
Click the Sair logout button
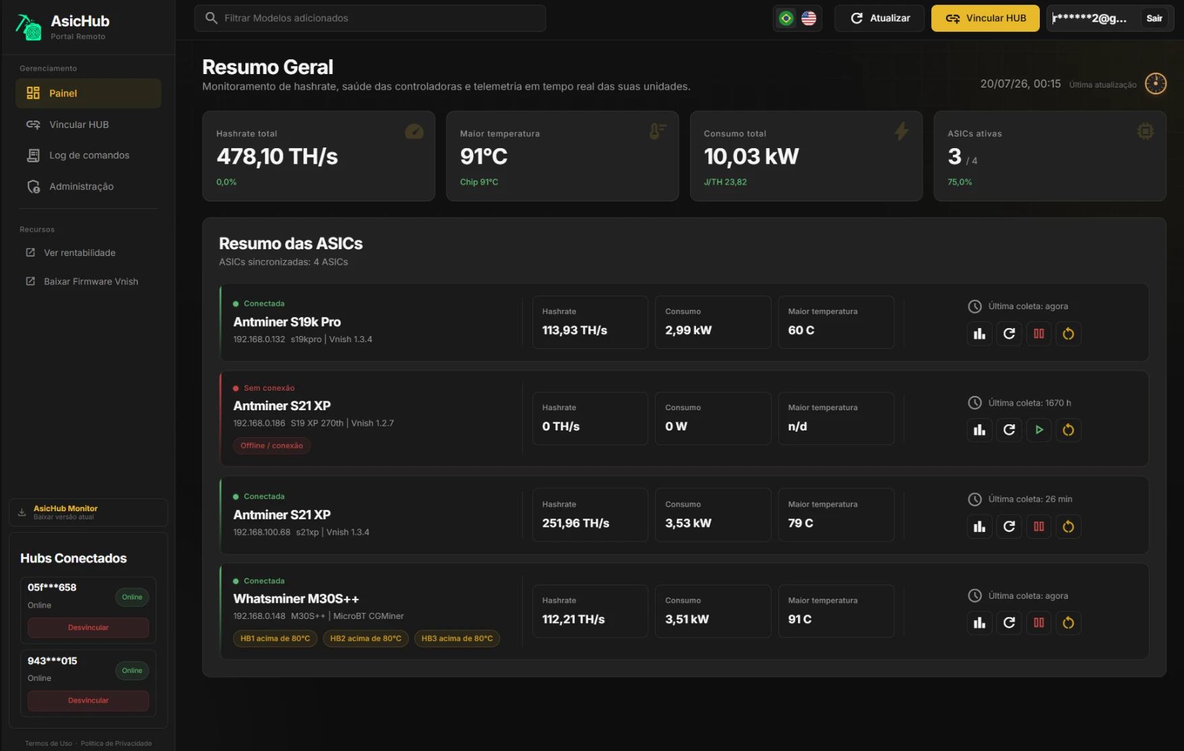(x=1154, y=18)
